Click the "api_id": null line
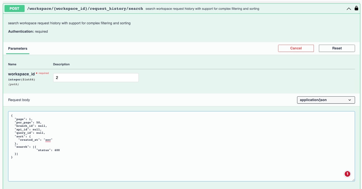Screen dimensions: 362x189 (28, 130)
